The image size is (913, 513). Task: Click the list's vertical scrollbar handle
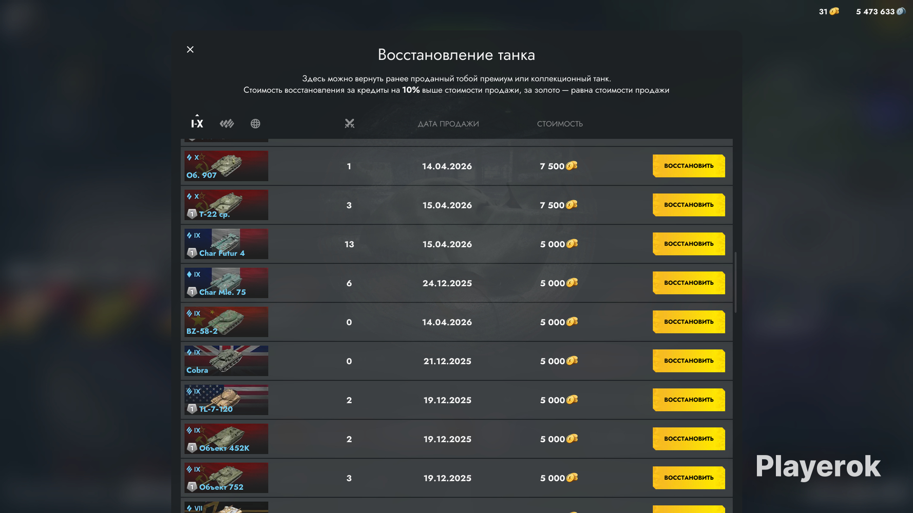[735, 282]
